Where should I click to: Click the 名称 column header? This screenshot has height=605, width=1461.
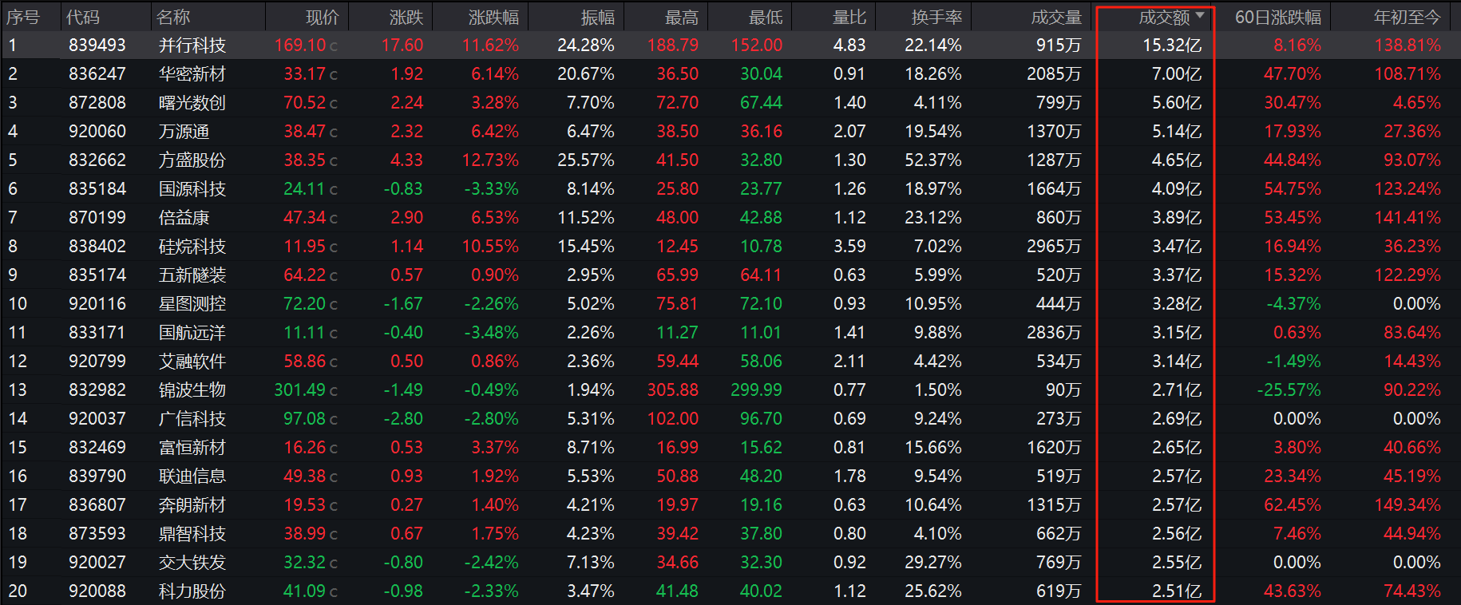(173, 17)
